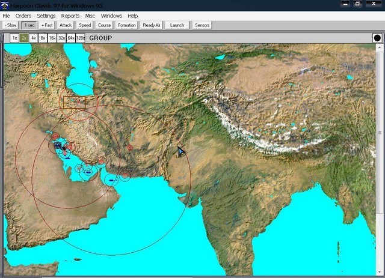Screen dimensions: 385x278
Task: Click the Ready Air button
Action: tap(152, 25)
